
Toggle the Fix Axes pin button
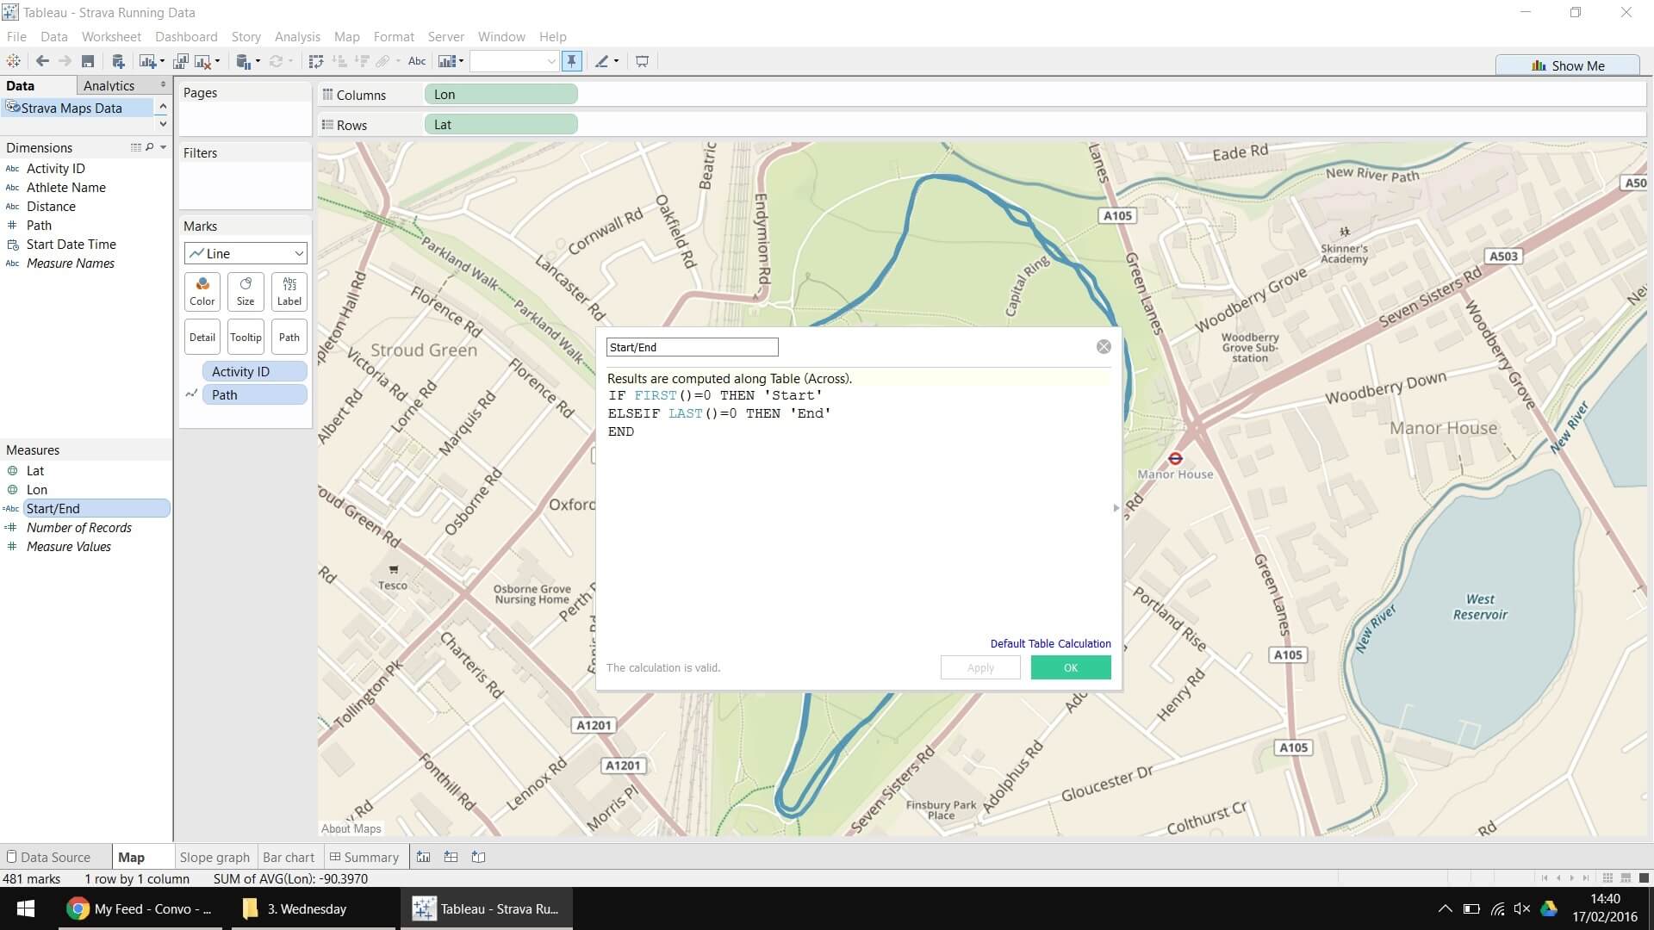tap(571, 61)
